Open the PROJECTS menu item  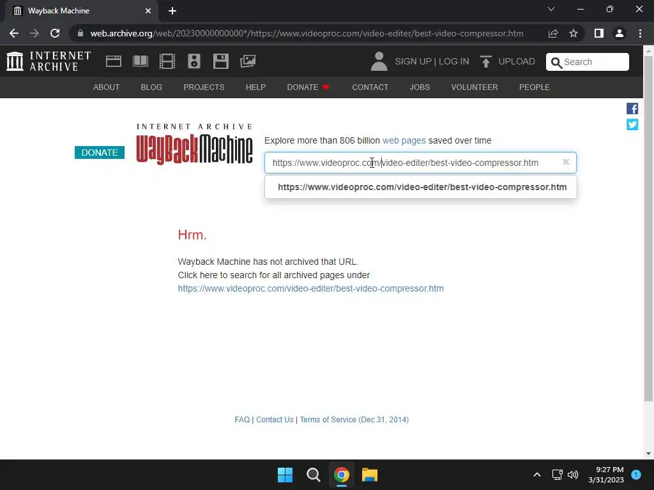click(x=204, y=87)
